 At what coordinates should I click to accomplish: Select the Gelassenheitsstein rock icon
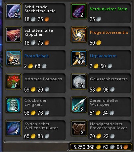[x=79, y=82]
